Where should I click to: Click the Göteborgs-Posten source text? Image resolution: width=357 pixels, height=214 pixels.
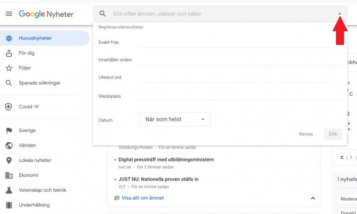pyautogui.click(x=135, y=147)
